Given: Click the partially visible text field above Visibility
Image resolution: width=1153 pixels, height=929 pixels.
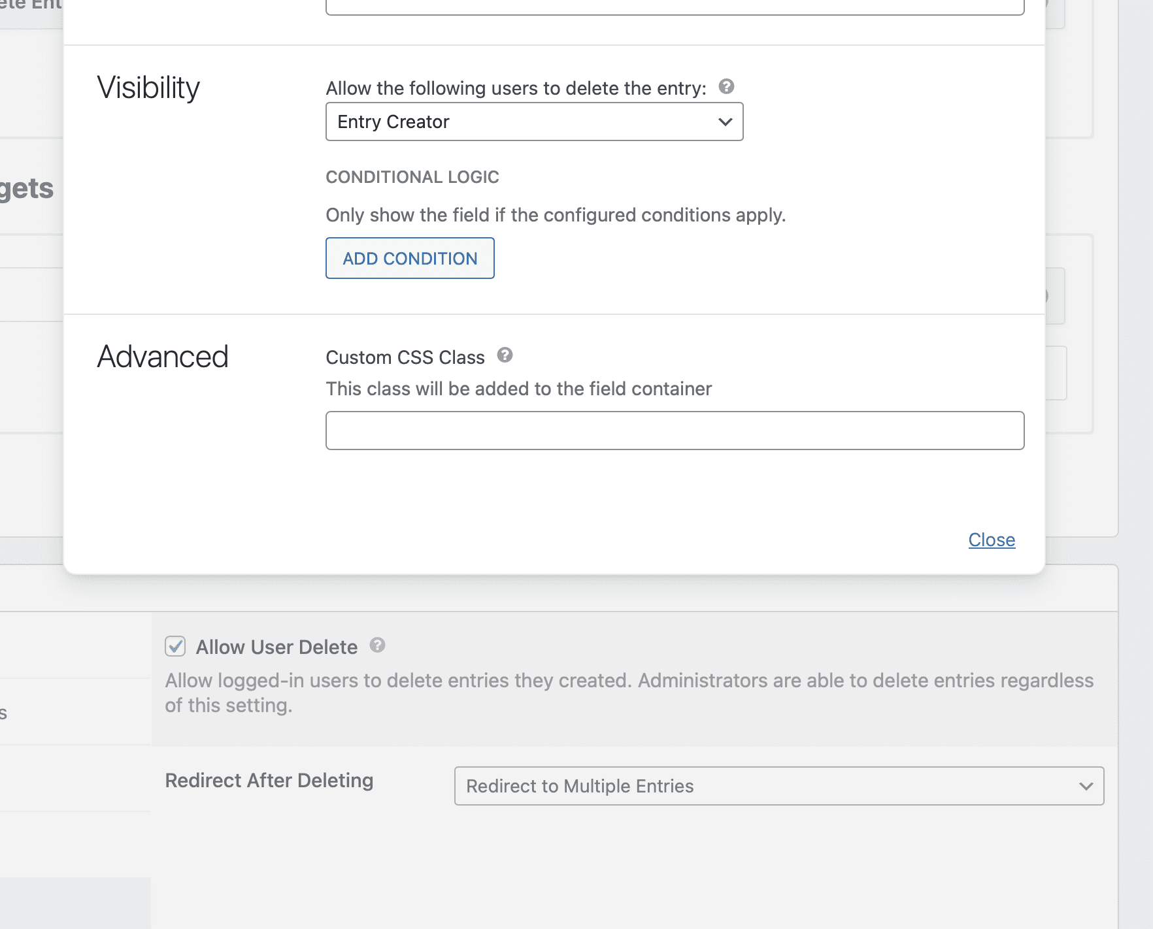Looking at the screenshot, I should pos(675,7).
